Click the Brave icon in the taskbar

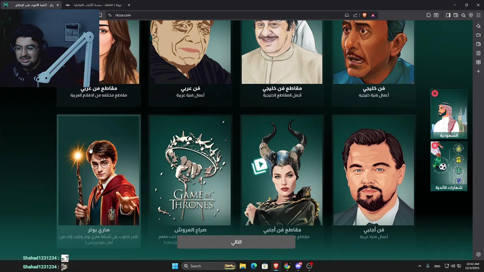276,266
